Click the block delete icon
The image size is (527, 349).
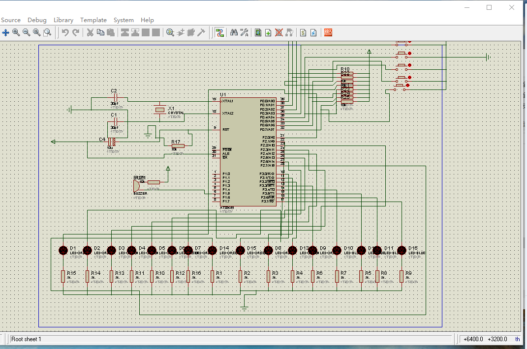(156, 32)
